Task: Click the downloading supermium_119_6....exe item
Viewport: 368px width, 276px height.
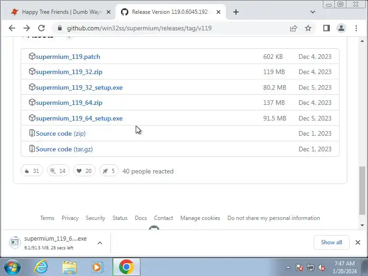Action: pyautogui.click(x=51, y=243)
